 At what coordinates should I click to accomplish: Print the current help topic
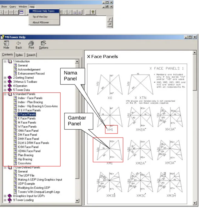coord(31,45)
